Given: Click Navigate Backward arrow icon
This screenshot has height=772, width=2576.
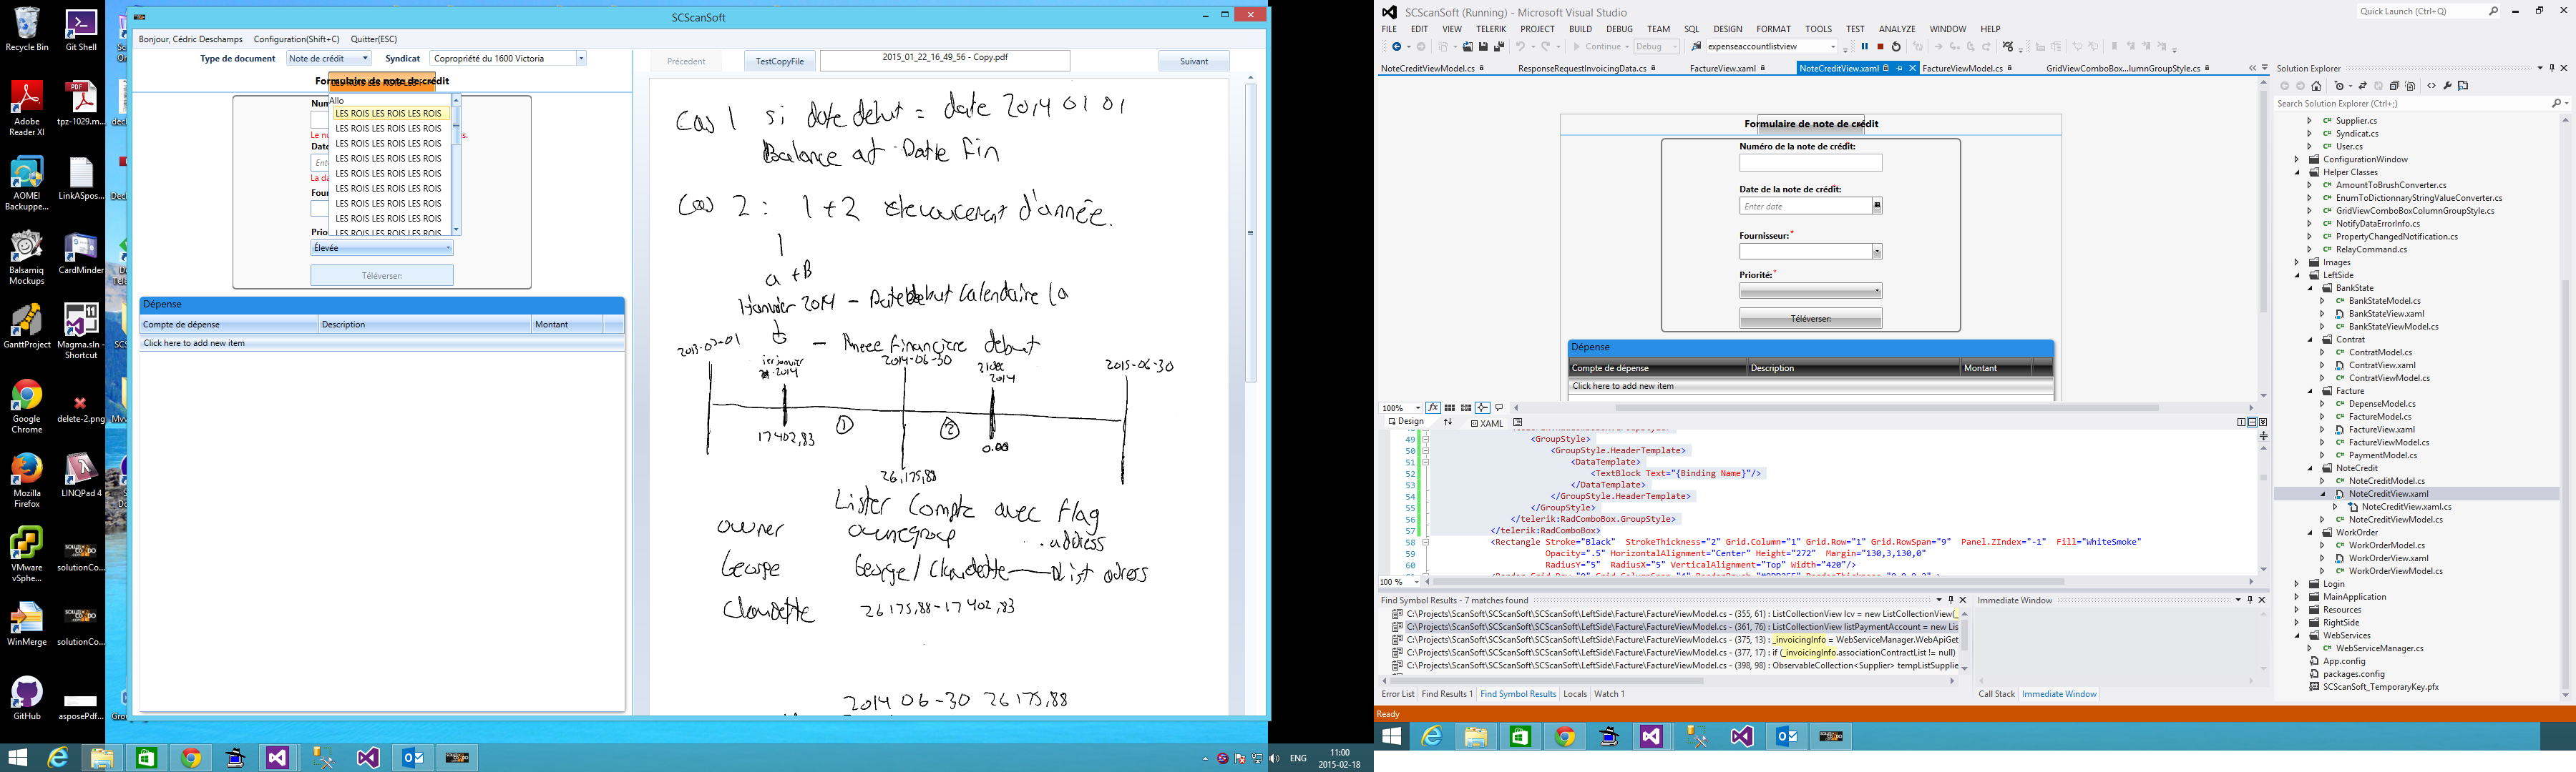Looking at the screenshot, I should [1397, 47].
